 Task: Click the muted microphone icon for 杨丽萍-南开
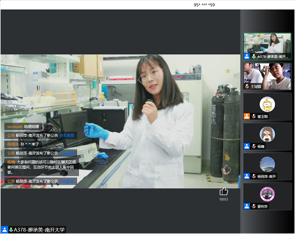pos(254,176)
